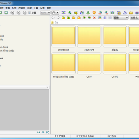Click the zoom out magnifier icon

tap(19, 13)
